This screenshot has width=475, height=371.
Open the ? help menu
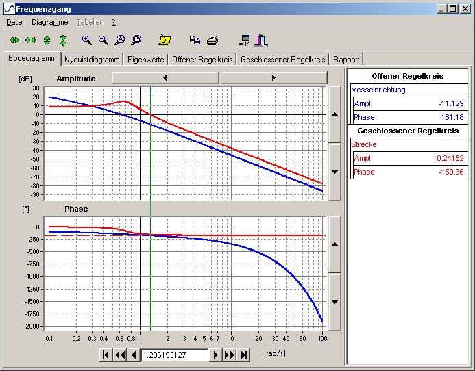[x=114, y=22]
